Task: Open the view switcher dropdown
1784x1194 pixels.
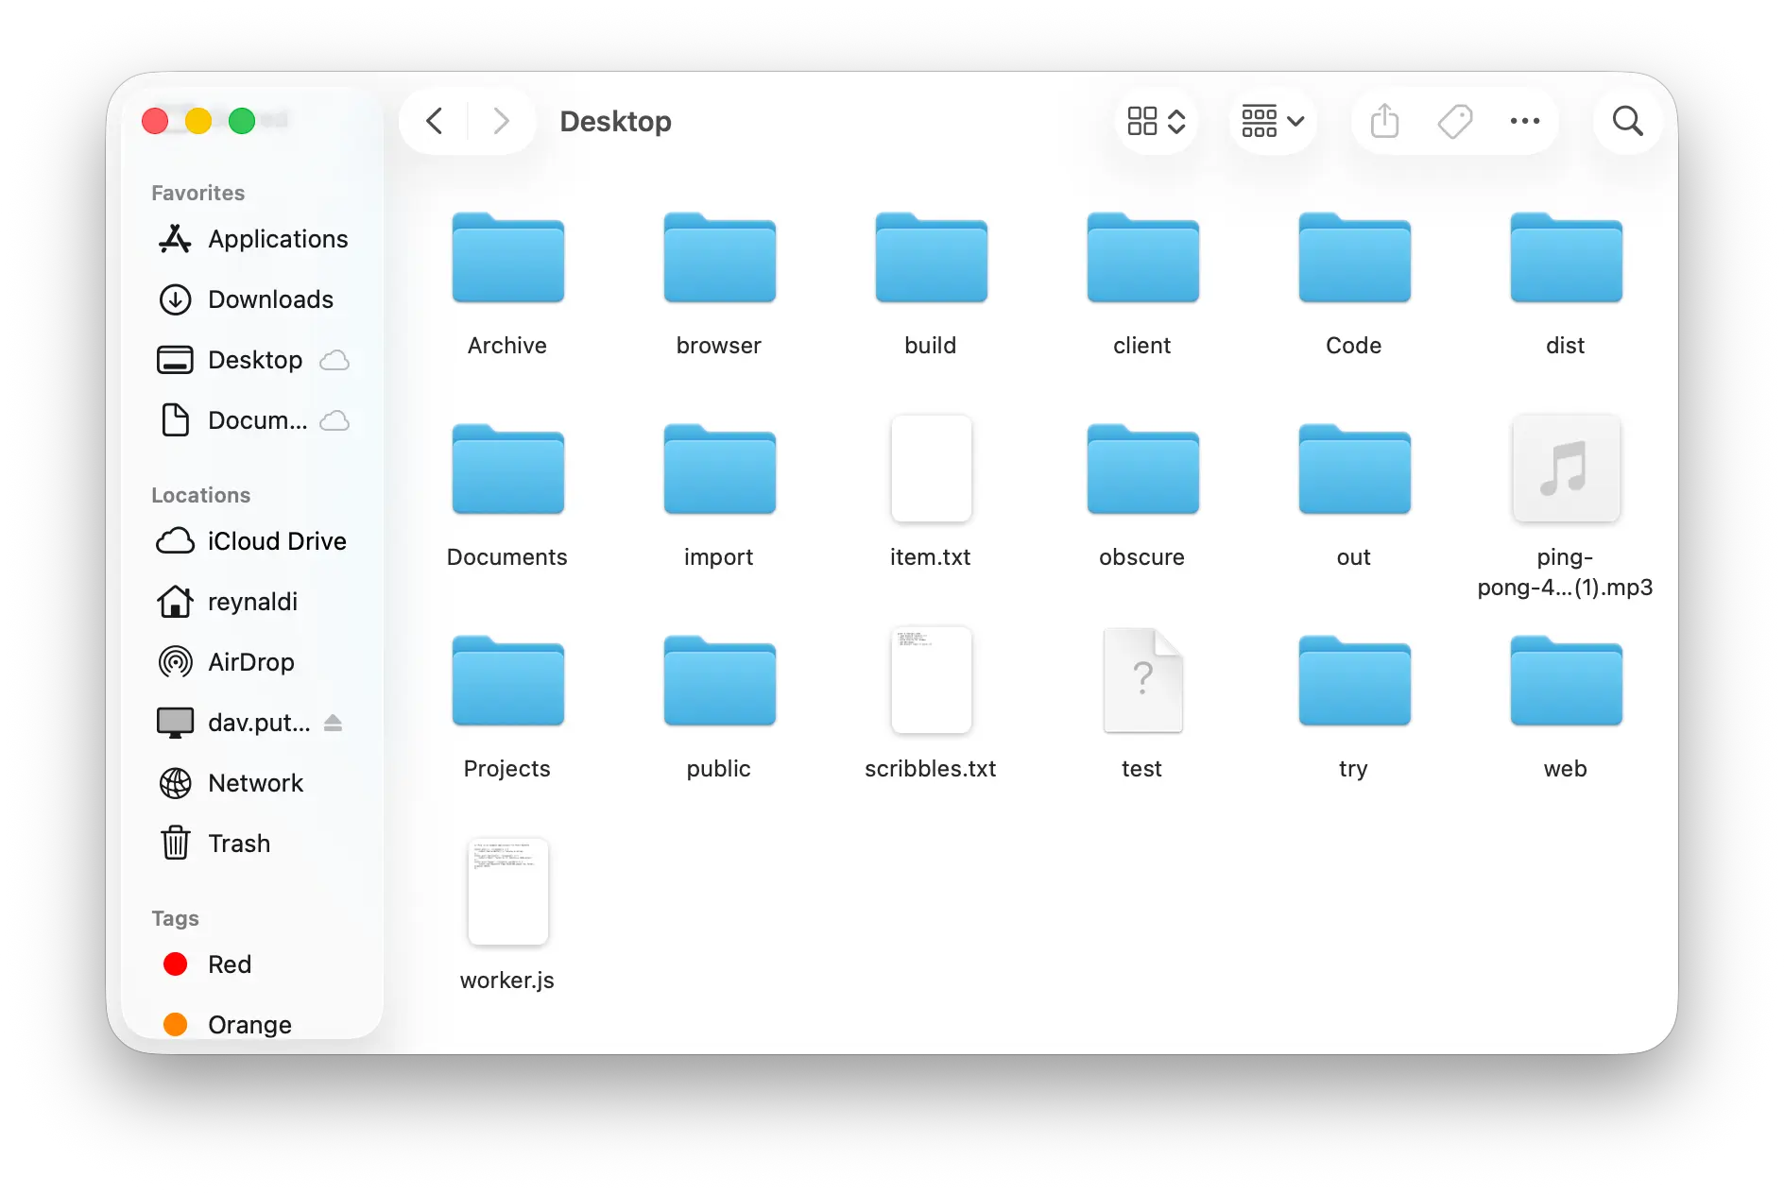Action: click(1155, 121)
